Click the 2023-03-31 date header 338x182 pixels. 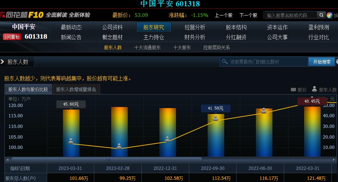tap(70, 168)
